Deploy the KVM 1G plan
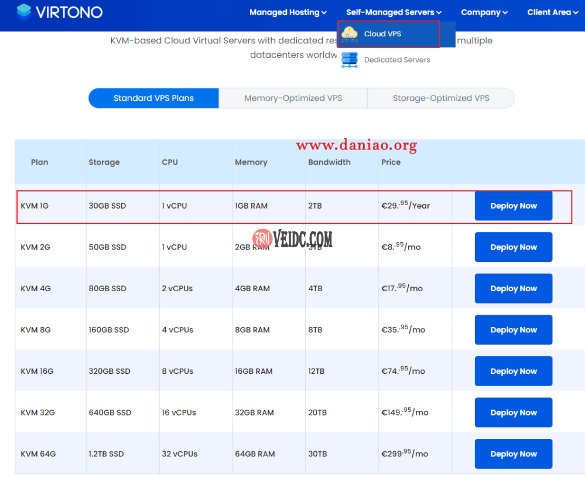The image size is (585, 477). (513, 206)
